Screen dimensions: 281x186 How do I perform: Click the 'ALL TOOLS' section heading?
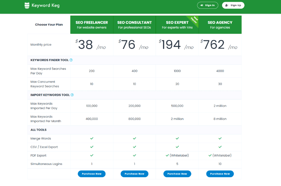coord(38,130)
